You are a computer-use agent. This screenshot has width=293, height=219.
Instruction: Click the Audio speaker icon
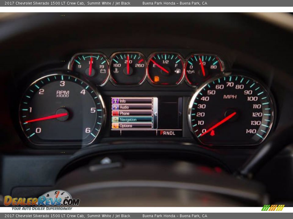115,107
